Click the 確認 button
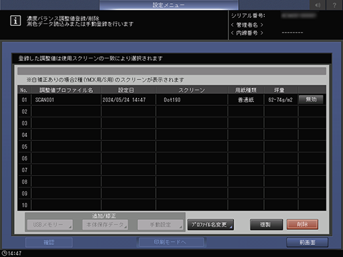Screen dimensions: 343x257 click(49, 242)
